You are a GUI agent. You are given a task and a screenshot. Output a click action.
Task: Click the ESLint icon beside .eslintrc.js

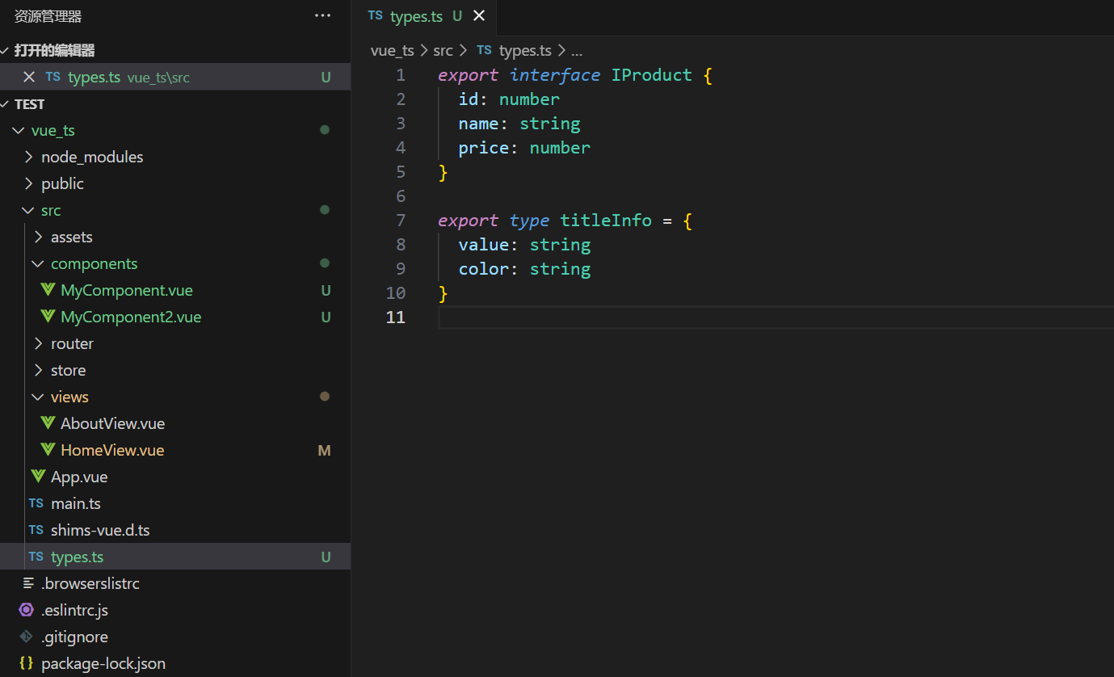(x=27, y=610)
